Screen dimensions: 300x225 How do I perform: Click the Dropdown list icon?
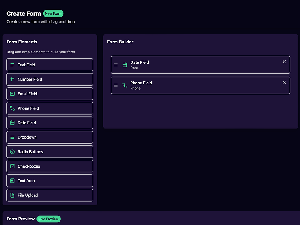12,137
